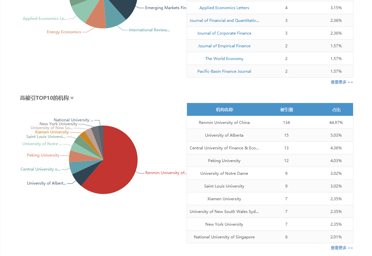Click the 4.36% percentage value
The height and width of the screenshot is (256, 372).
336,148
